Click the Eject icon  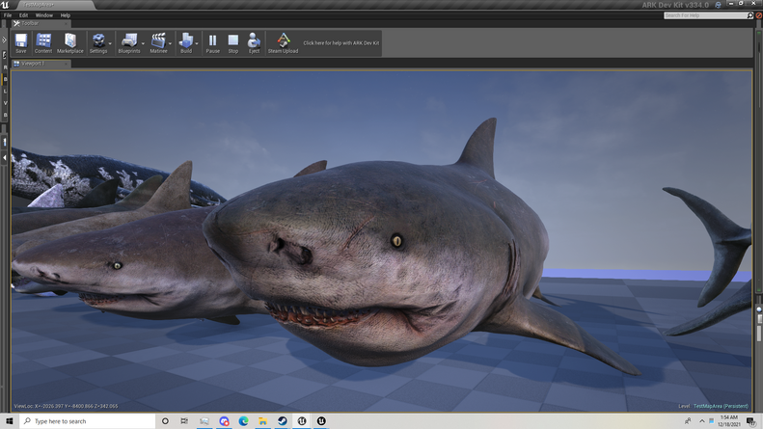click(254, 42)
